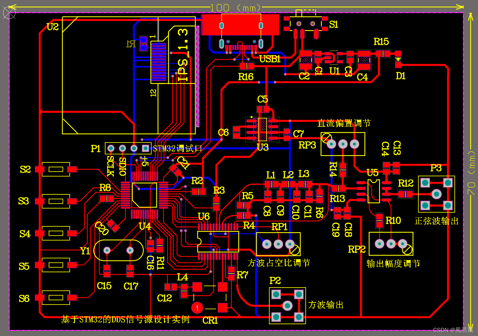Select the RP3 designator label

click(307, 145)
